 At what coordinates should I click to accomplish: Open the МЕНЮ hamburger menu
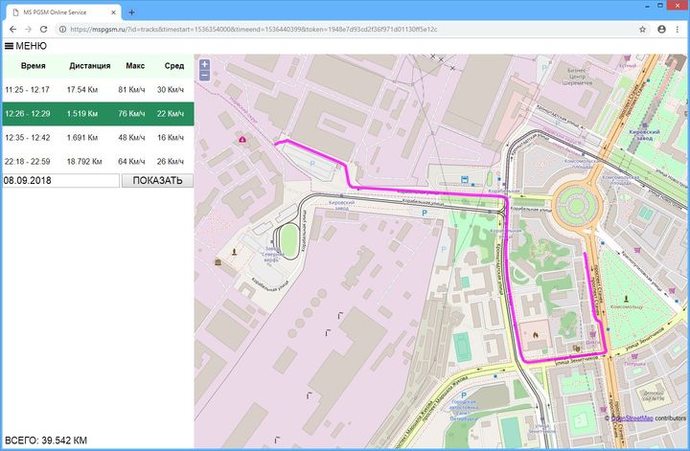pos(25,45)
